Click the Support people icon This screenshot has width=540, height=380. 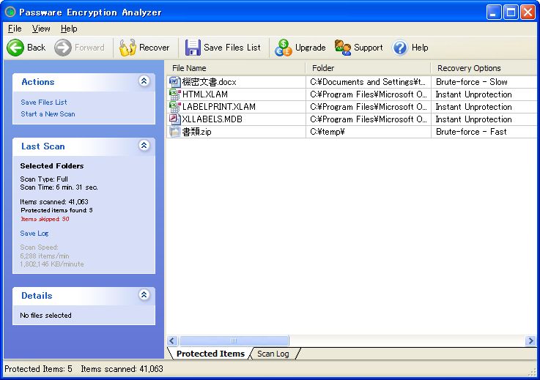click(x=343, y=48)
